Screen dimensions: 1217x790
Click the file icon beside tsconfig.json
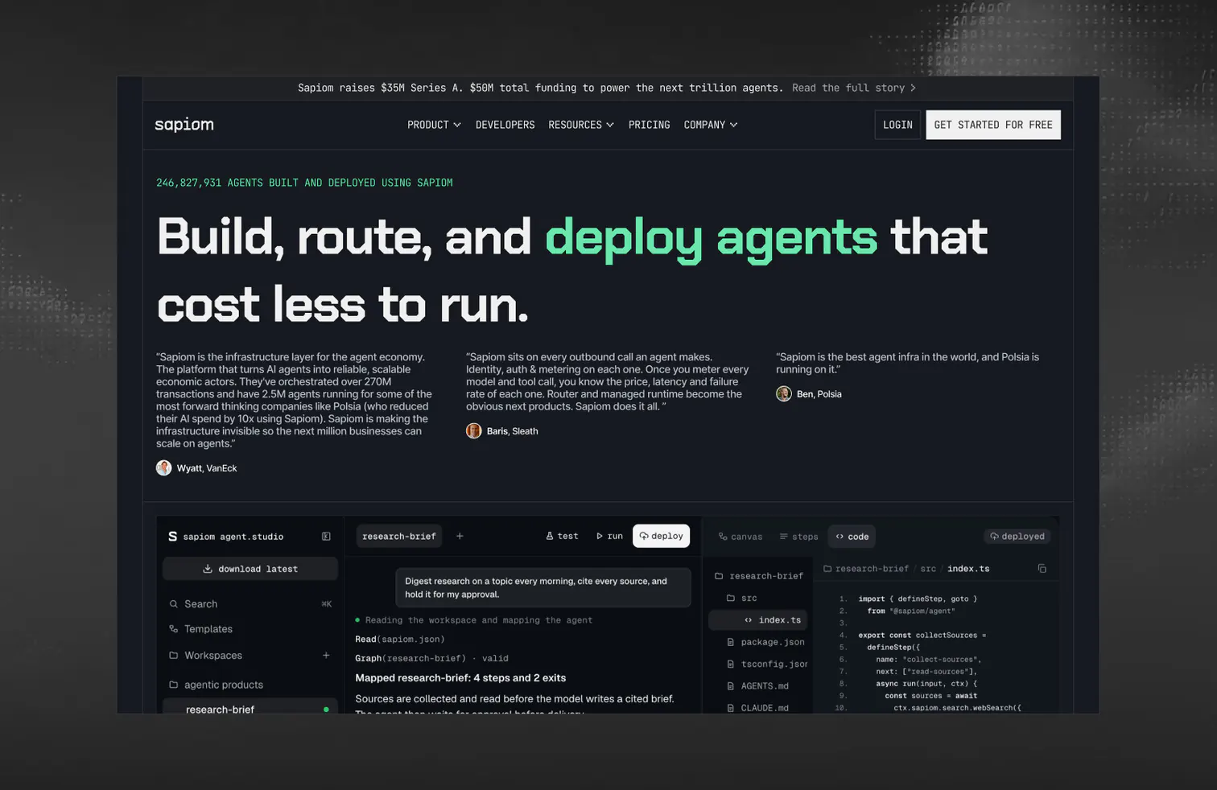(x=731, y=664)
